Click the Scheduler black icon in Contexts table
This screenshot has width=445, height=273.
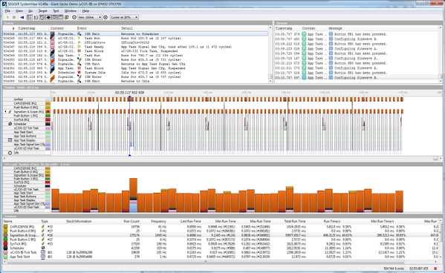click(5, 248)
